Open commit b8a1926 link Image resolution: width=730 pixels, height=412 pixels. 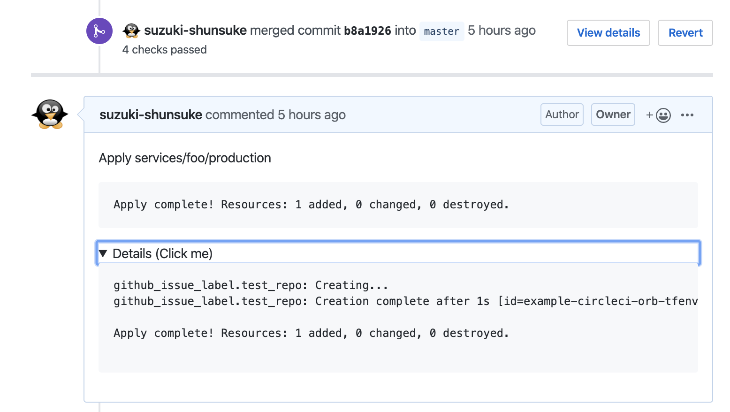367,31
